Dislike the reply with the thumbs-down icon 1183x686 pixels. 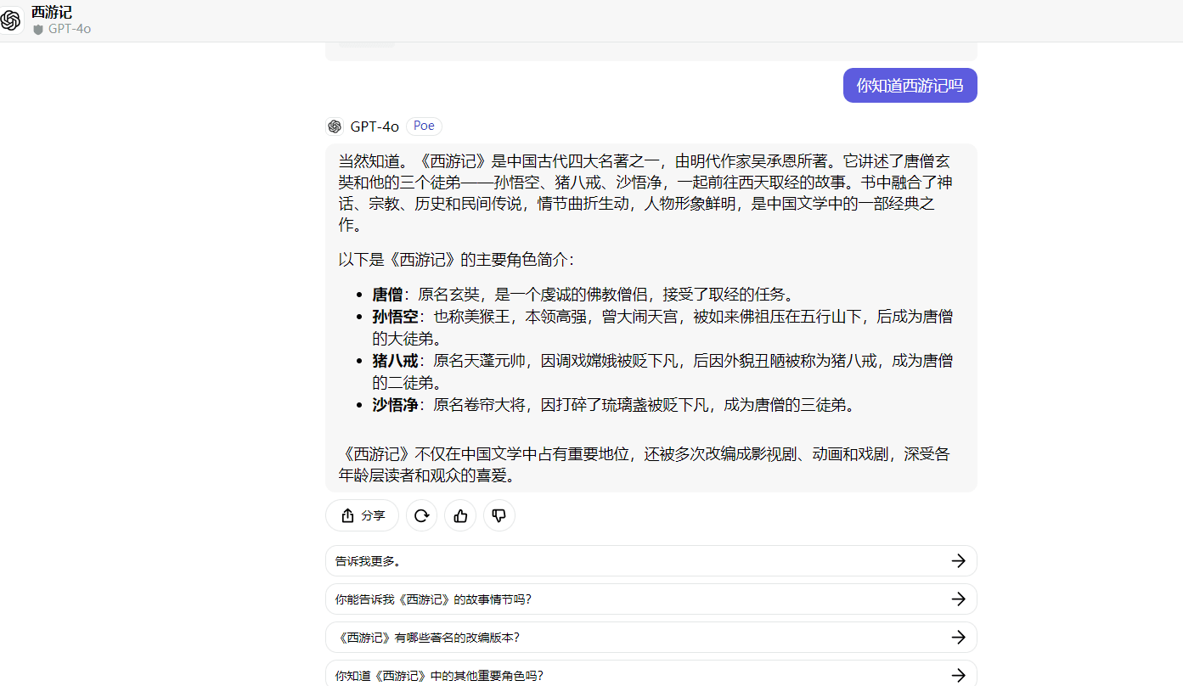[x=499, y=515]
